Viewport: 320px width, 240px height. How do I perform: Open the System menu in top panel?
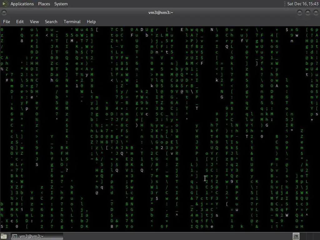pyautogui.click(x=61, y=4)
